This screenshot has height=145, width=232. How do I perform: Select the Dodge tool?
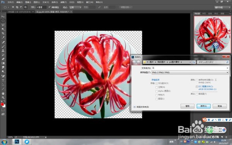point(3,72)
